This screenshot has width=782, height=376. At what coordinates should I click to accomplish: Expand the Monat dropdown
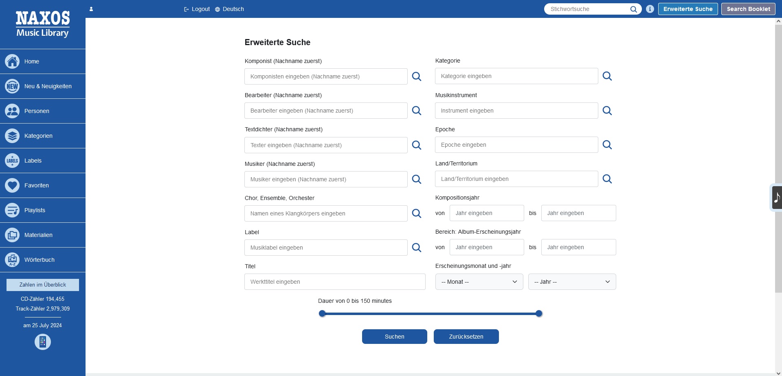tap(479, 282)
